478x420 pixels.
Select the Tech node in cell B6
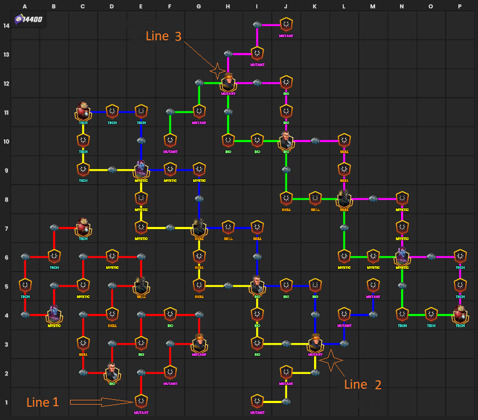54,256
